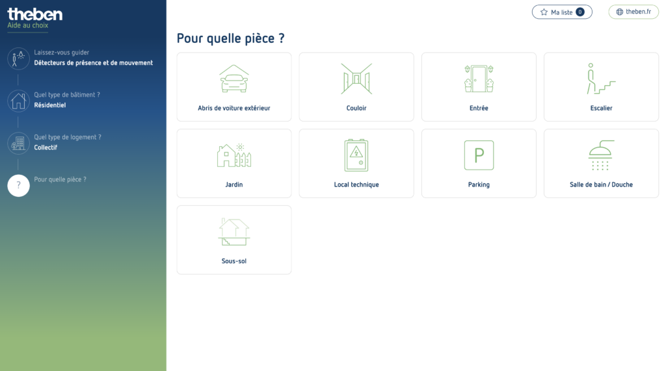Click the globe icon next to theben.fr
Image resolution: width=666 pixels, height=371 pixels.
click(x=620, y=12)
